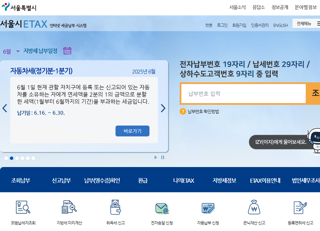The width and height of the screenshot is (320, 231).
Task: Open the 챗봇 link
Action: 209,25
